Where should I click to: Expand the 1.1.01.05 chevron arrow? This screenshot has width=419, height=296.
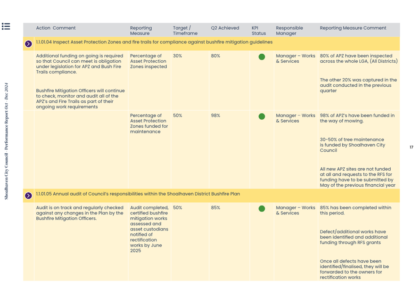pyautogui.click(x=28, y=195)
